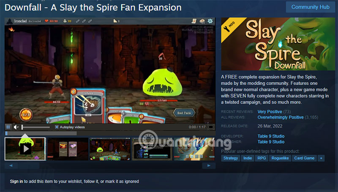Open the Community Hub

pos(310,7)
